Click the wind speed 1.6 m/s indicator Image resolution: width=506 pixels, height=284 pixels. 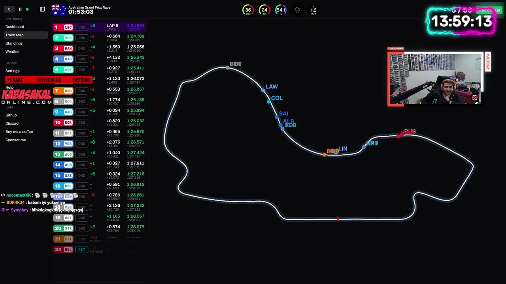[x=313, y=10]
